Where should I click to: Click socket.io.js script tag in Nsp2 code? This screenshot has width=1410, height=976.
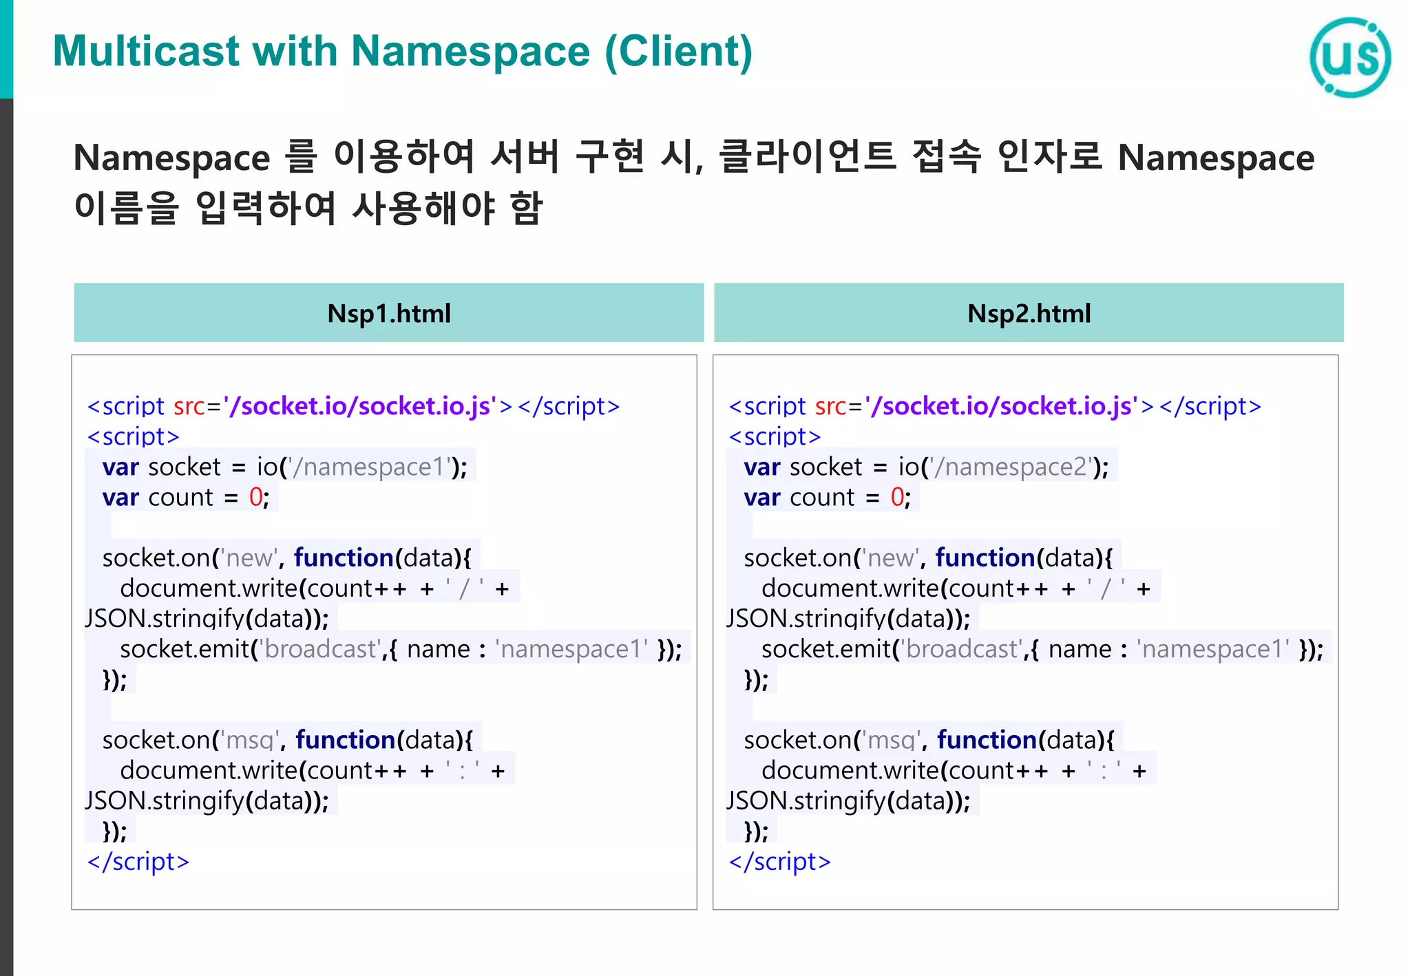[995, 406]
